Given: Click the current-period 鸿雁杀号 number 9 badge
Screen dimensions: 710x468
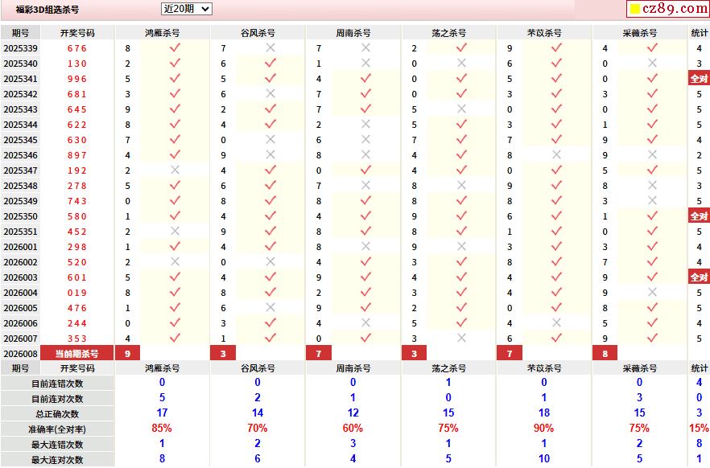Looking at the screenshot, I should click(128, 354).
